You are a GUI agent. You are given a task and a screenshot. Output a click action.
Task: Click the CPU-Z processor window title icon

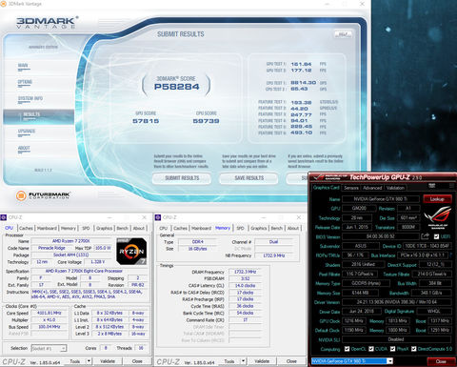click(x=3, y=217)
